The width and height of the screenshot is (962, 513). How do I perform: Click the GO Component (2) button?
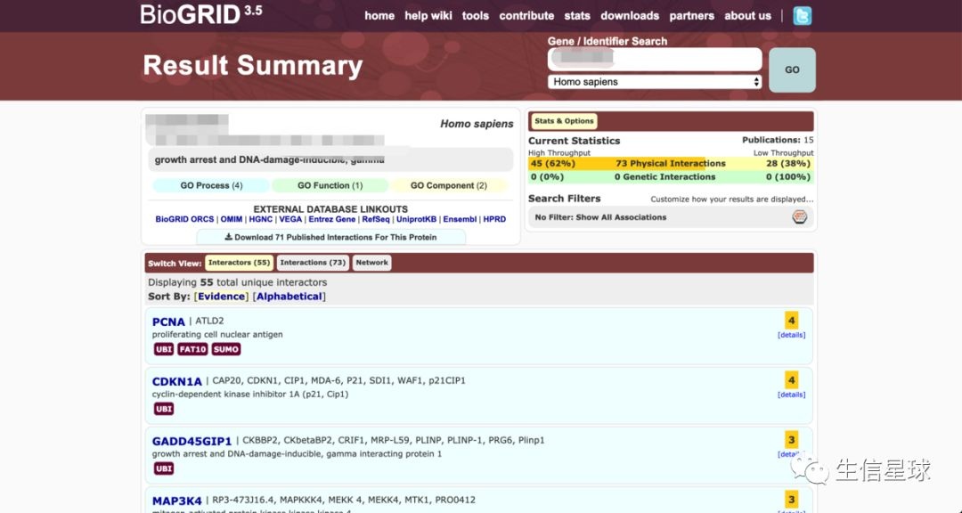pos(448,185)
